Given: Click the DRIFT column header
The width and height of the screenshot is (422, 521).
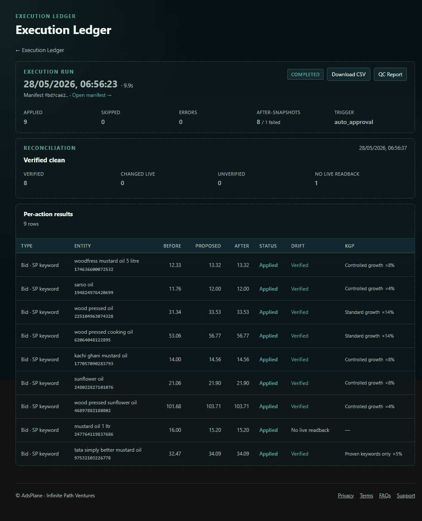Looking at the screenshot, I should 298,246.
